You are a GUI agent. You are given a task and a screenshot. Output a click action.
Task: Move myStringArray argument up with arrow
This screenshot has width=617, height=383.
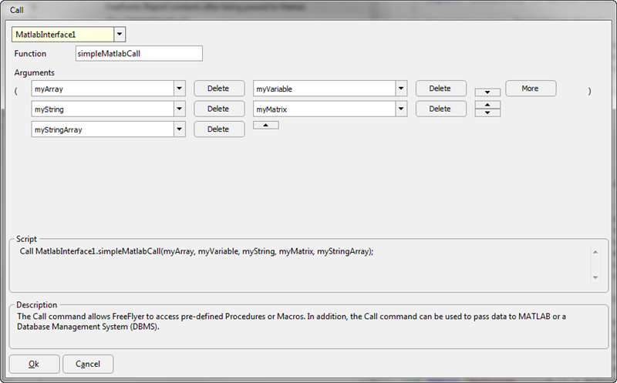266,125
